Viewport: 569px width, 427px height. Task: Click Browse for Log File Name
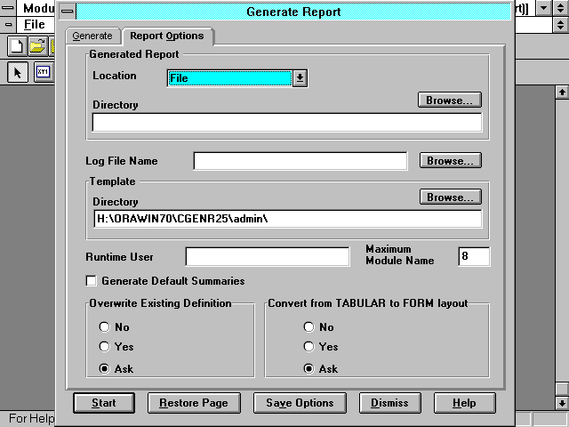pyautogui.click(x=450, y=161)
